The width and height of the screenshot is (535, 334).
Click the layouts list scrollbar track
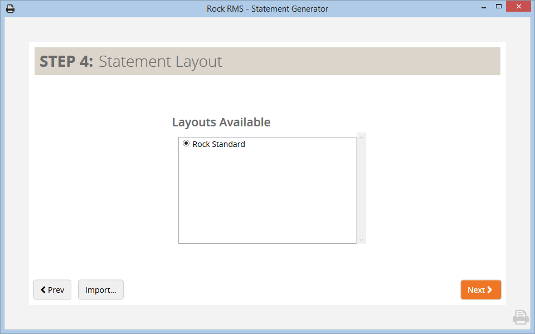[361, 188]
